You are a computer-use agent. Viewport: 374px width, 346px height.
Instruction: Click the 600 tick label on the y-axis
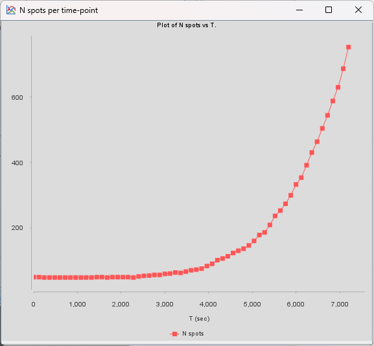pyautogui.click(x=17, y=97)
